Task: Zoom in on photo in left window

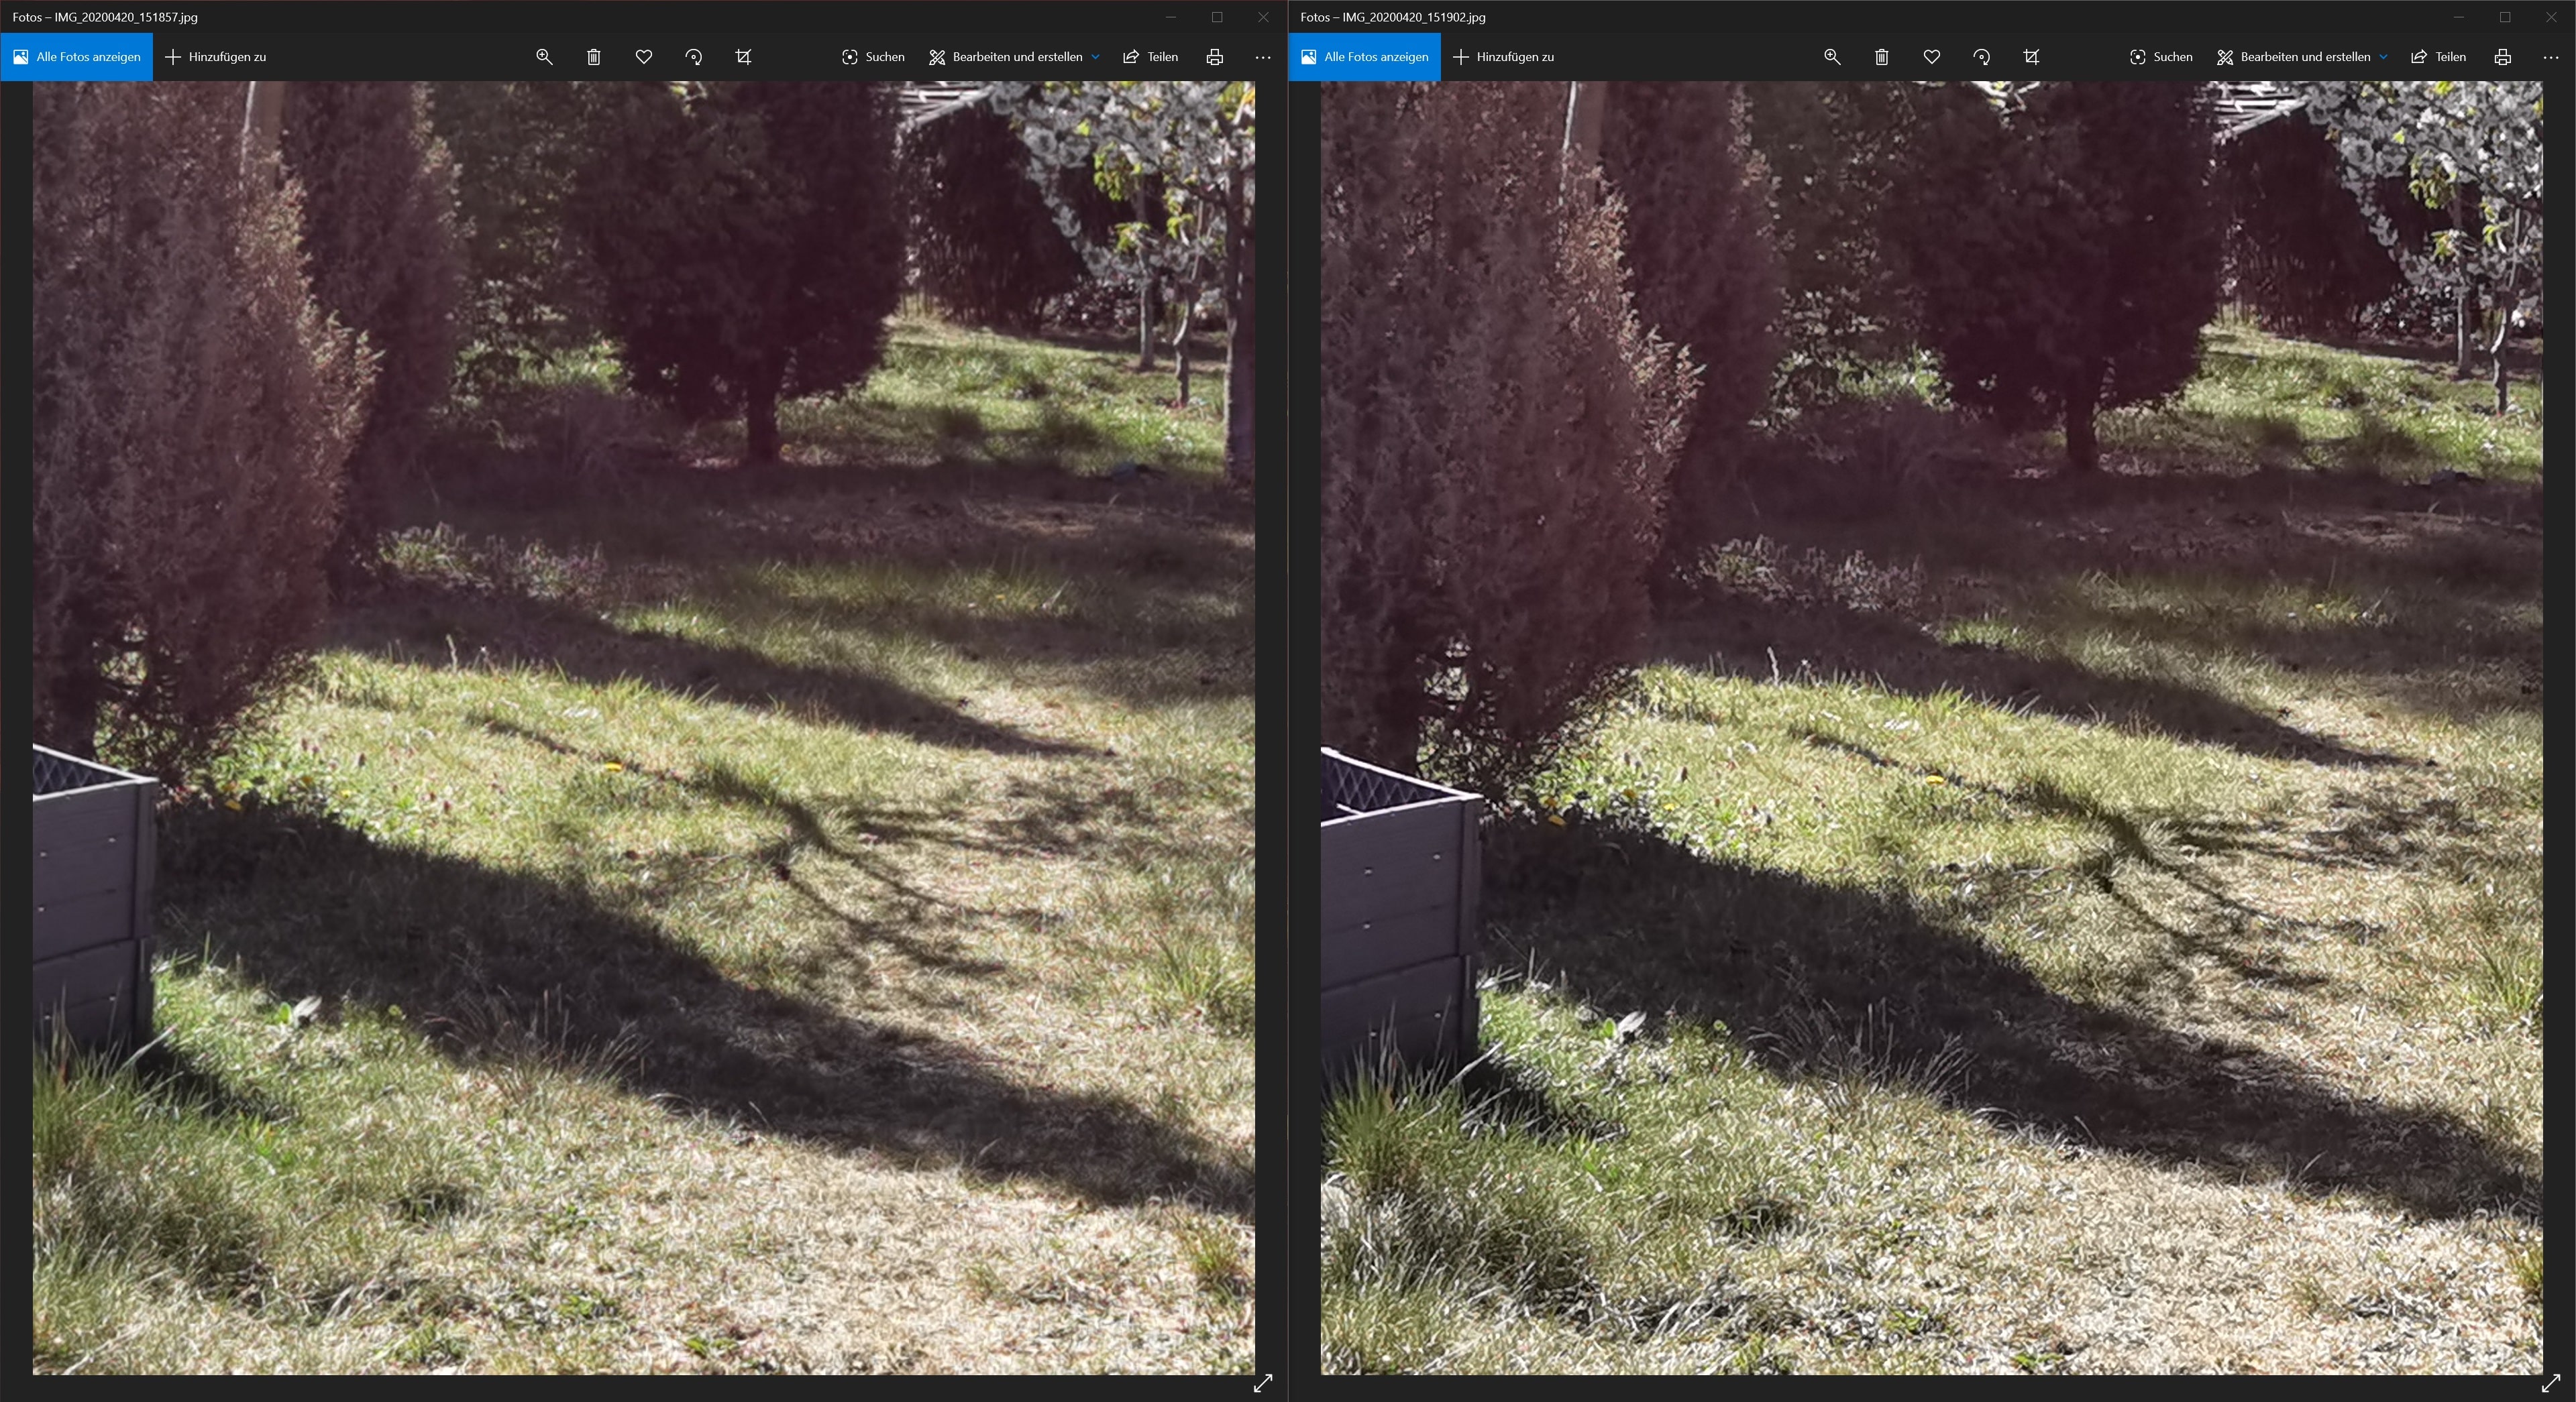Action: [x=544, y=57]
